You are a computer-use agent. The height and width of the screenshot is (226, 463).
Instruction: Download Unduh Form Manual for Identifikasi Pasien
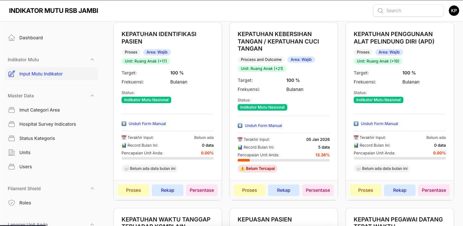pyautogui.click(x=147, y=124)
